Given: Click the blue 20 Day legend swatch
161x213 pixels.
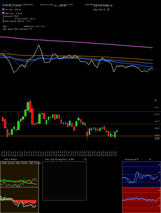Looking at the screenshot, I should (x=3, y=5).
